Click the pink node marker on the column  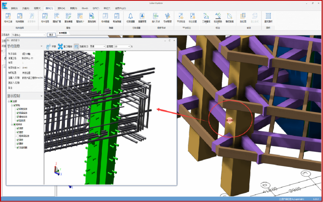(229, 120)
